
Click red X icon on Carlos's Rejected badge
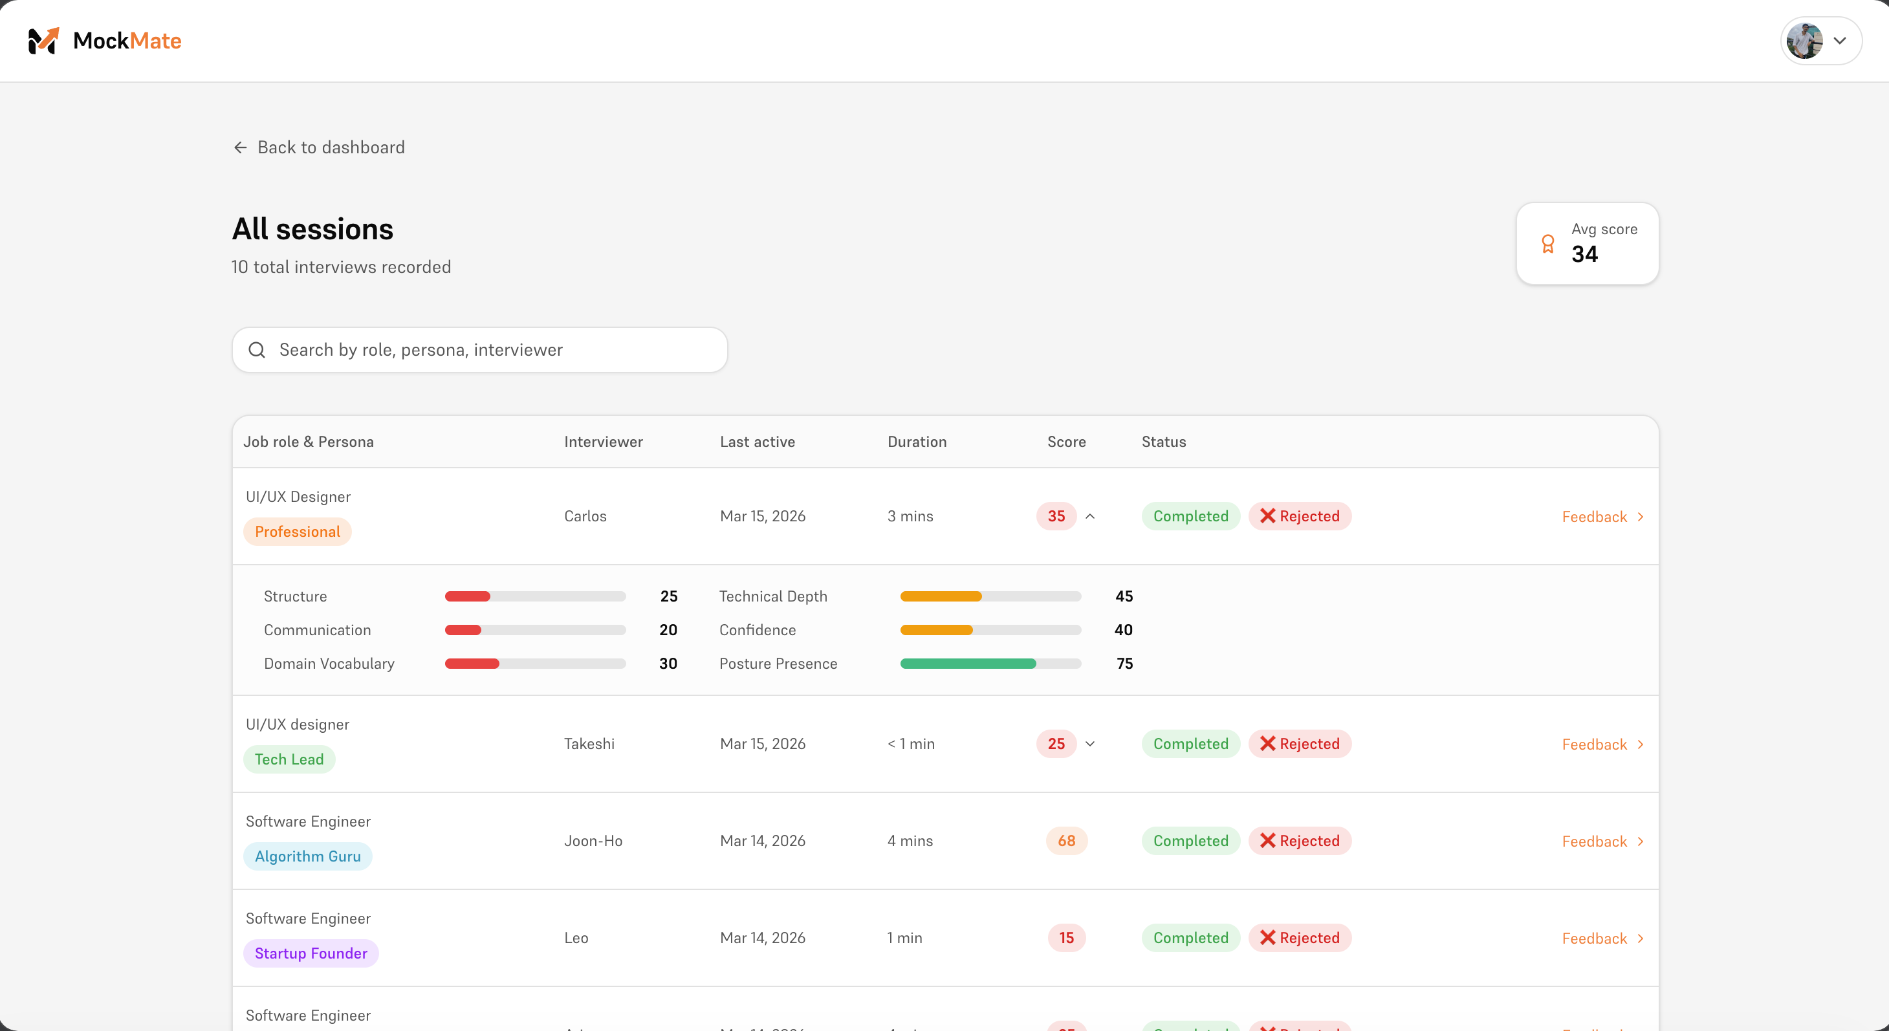tap(1267, 516)
